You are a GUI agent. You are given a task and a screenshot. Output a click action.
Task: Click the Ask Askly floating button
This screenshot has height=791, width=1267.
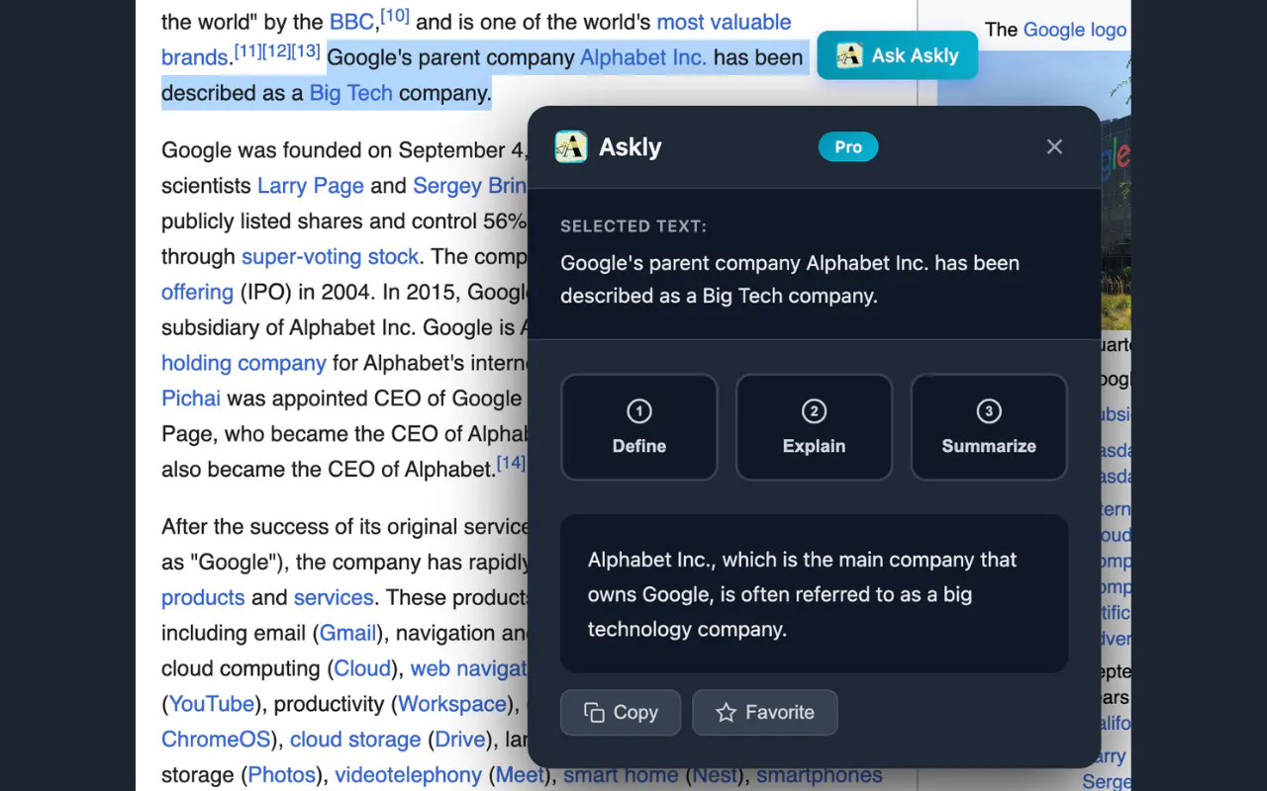tap(897, 55)
